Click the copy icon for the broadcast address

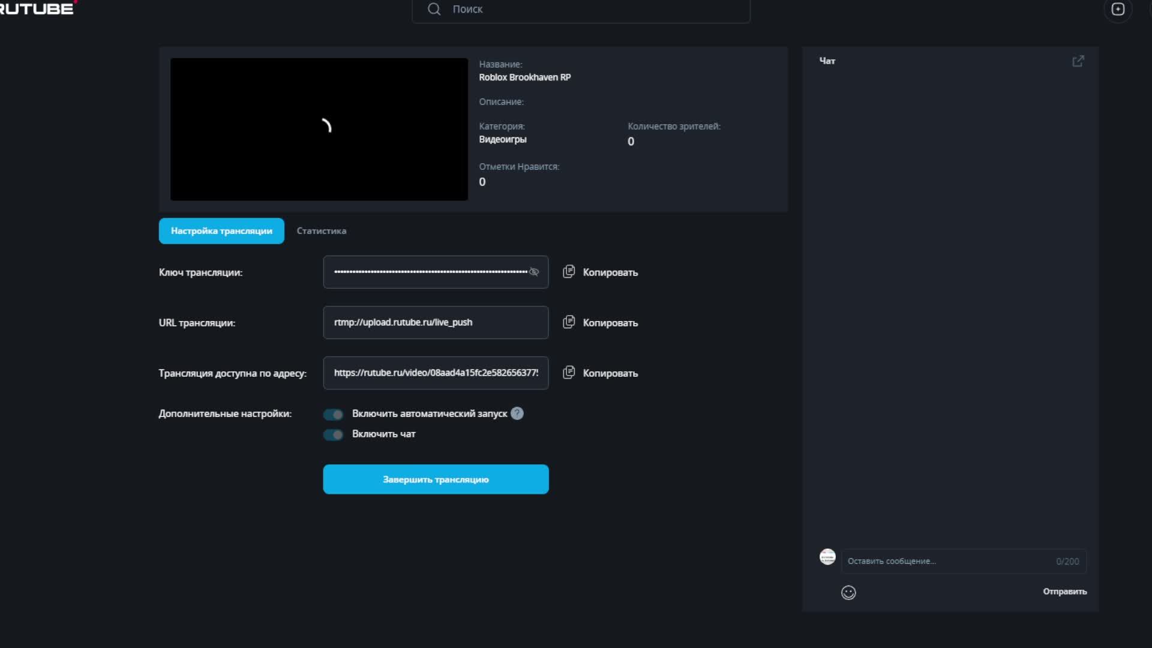pos(569,373)
